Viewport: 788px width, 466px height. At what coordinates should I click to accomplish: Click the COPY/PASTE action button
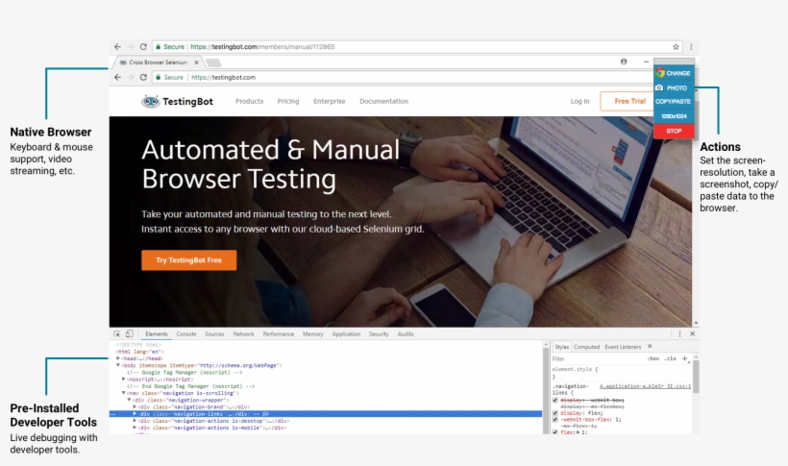(x=674, y=102)
